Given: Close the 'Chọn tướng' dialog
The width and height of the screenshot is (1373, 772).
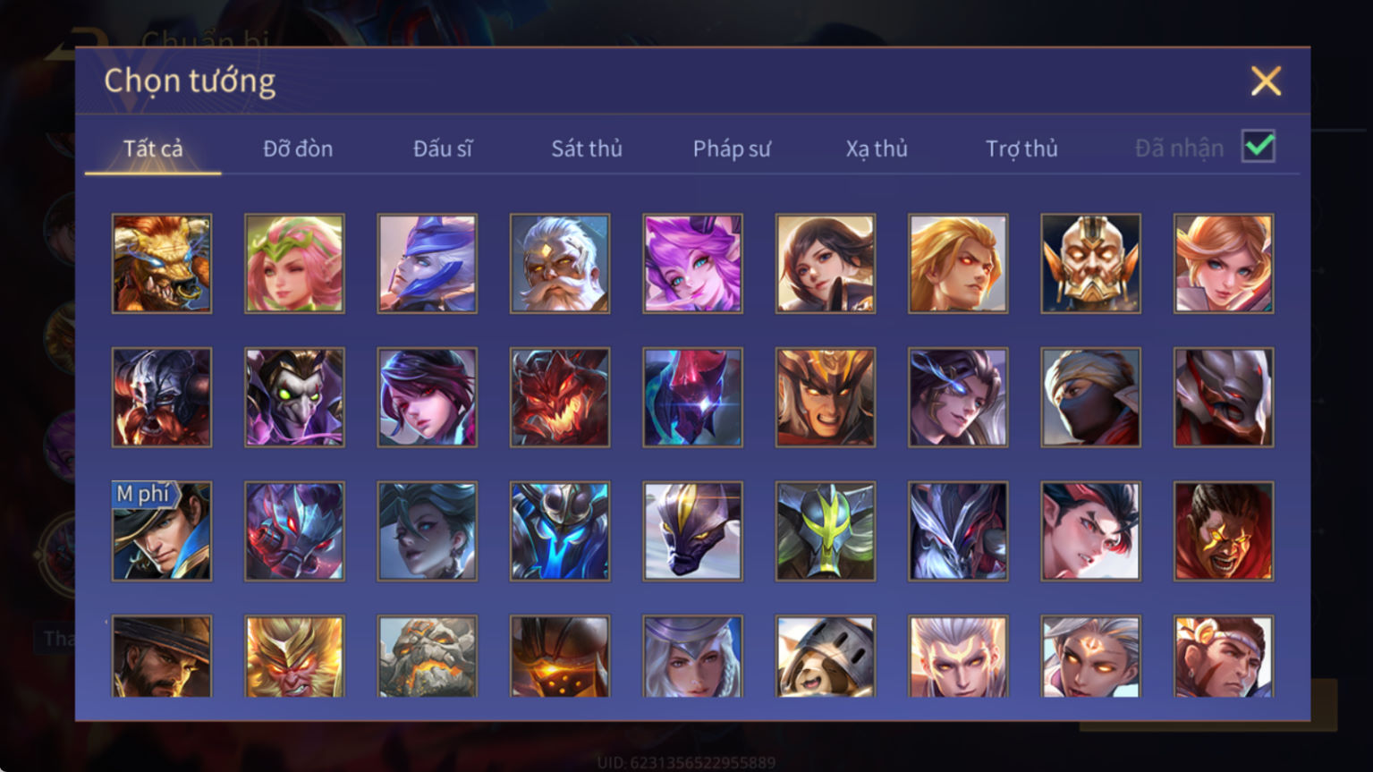Looking at the screenshot, I should click(1266, 81).
